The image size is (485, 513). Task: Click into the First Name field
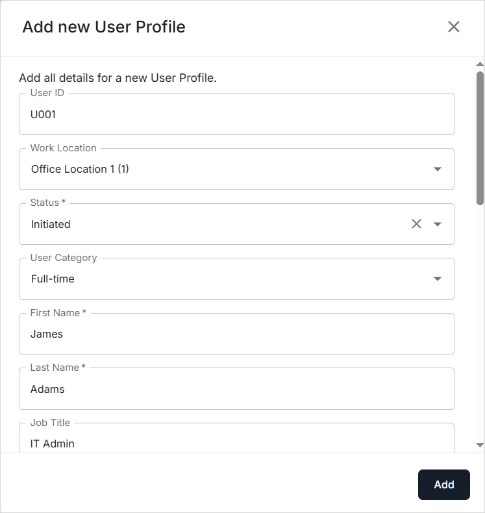pos(236,334)
